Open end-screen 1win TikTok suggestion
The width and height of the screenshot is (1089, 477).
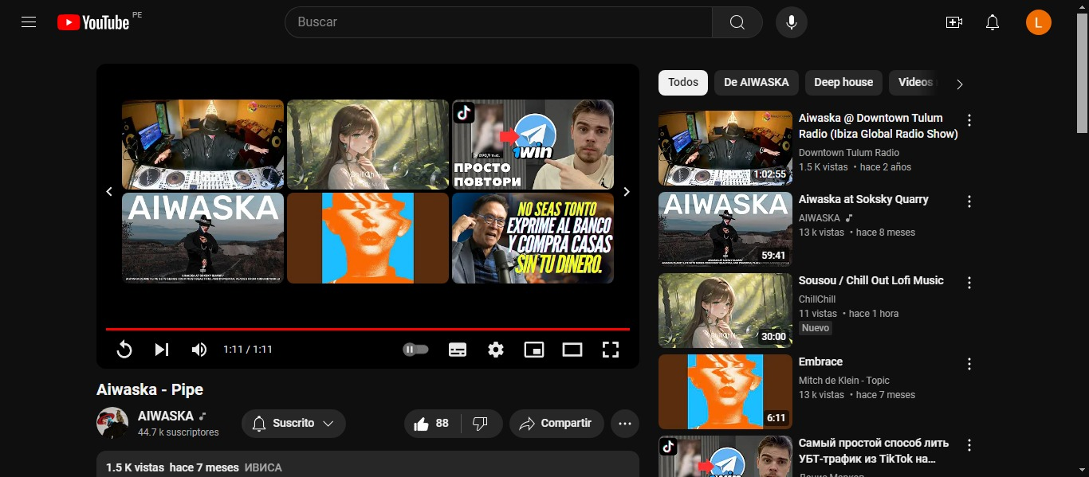click(533, 144)
